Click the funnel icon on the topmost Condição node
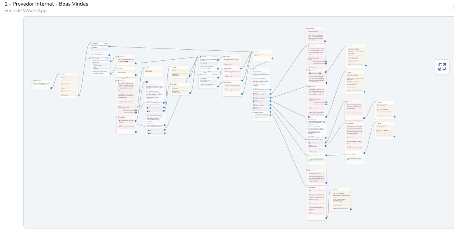Viewport: 454px width, 230px height. coord(92,43)
